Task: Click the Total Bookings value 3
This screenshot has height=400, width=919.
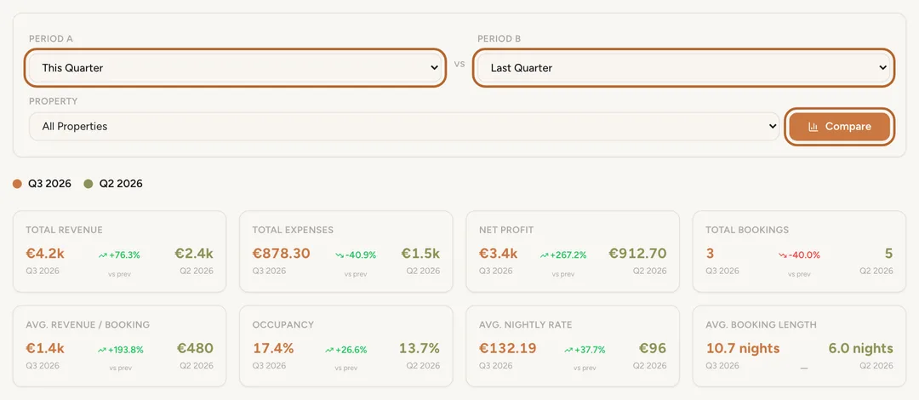Action: (709, 254)
